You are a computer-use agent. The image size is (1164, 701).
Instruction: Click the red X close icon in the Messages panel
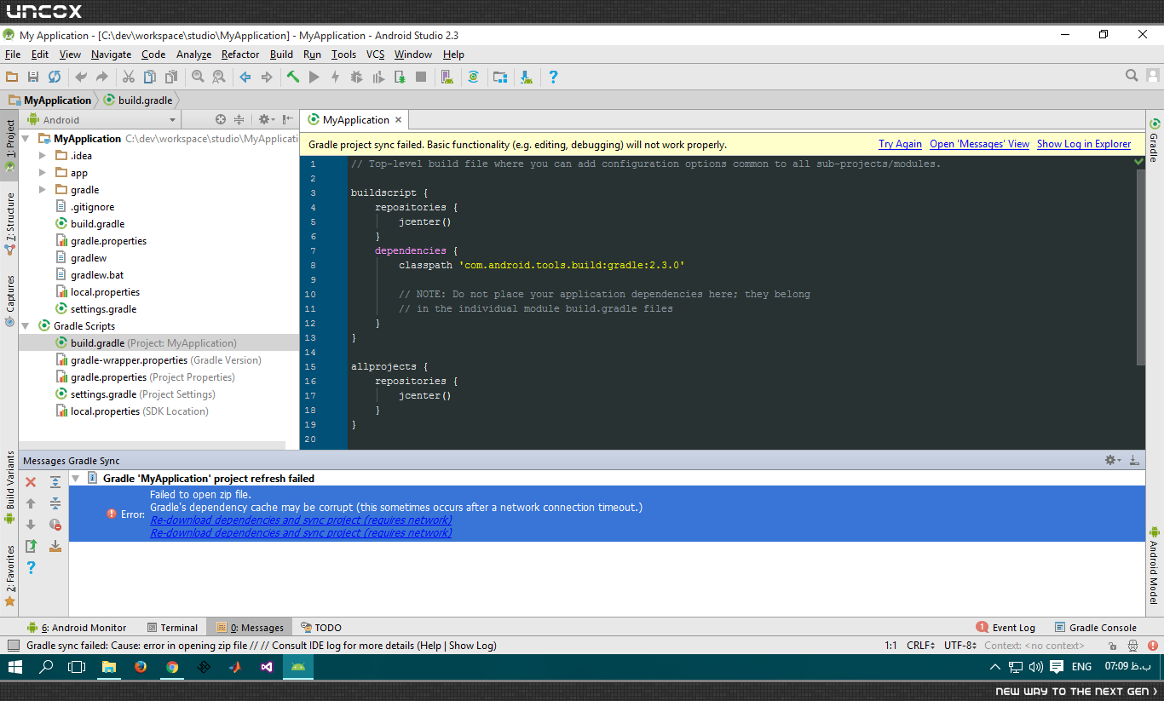(31, 482)
